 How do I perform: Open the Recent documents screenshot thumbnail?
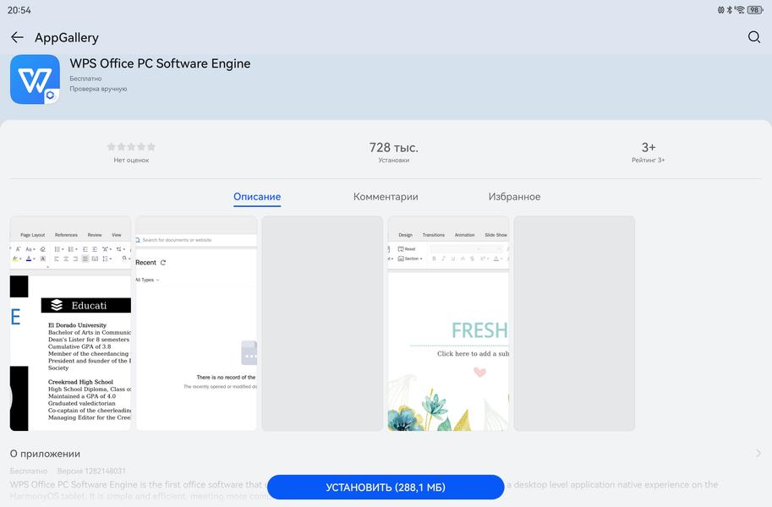tap(196, 324)
